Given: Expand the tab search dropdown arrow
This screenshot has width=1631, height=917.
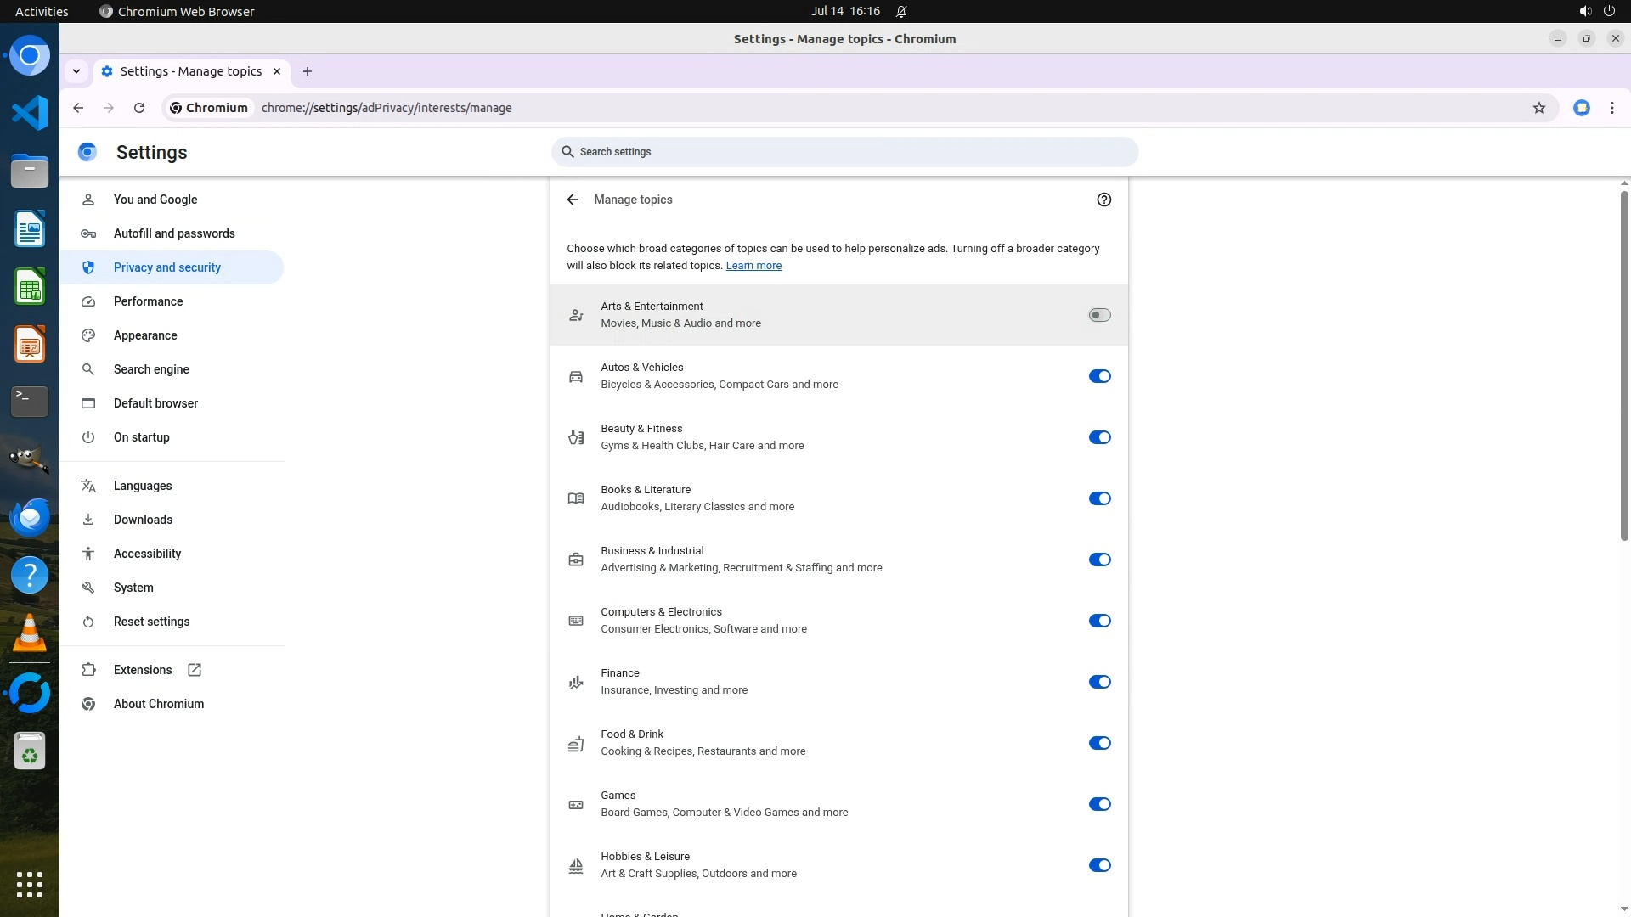Looking at the screenshot, I should pyautogui.click(x=76, y=71).
